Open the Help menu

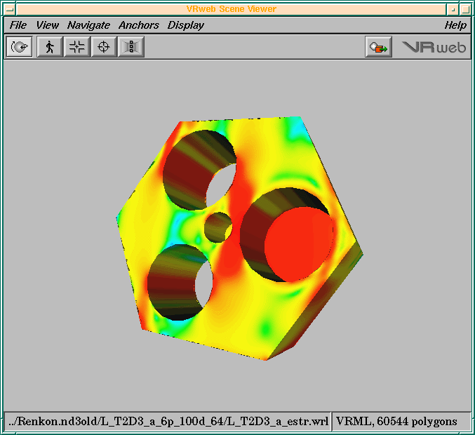455,25
